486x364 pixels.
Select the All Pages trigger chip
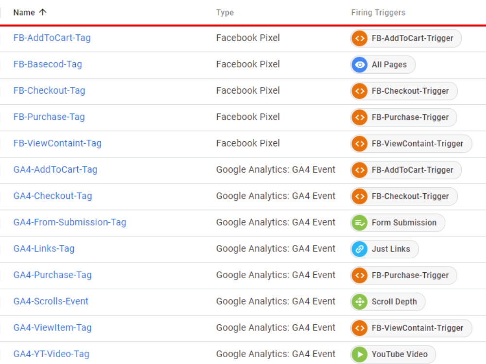382,65
